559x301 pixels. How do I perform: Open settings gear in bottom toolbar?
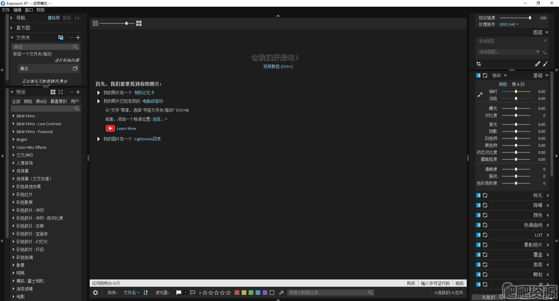tap(95, 293)
